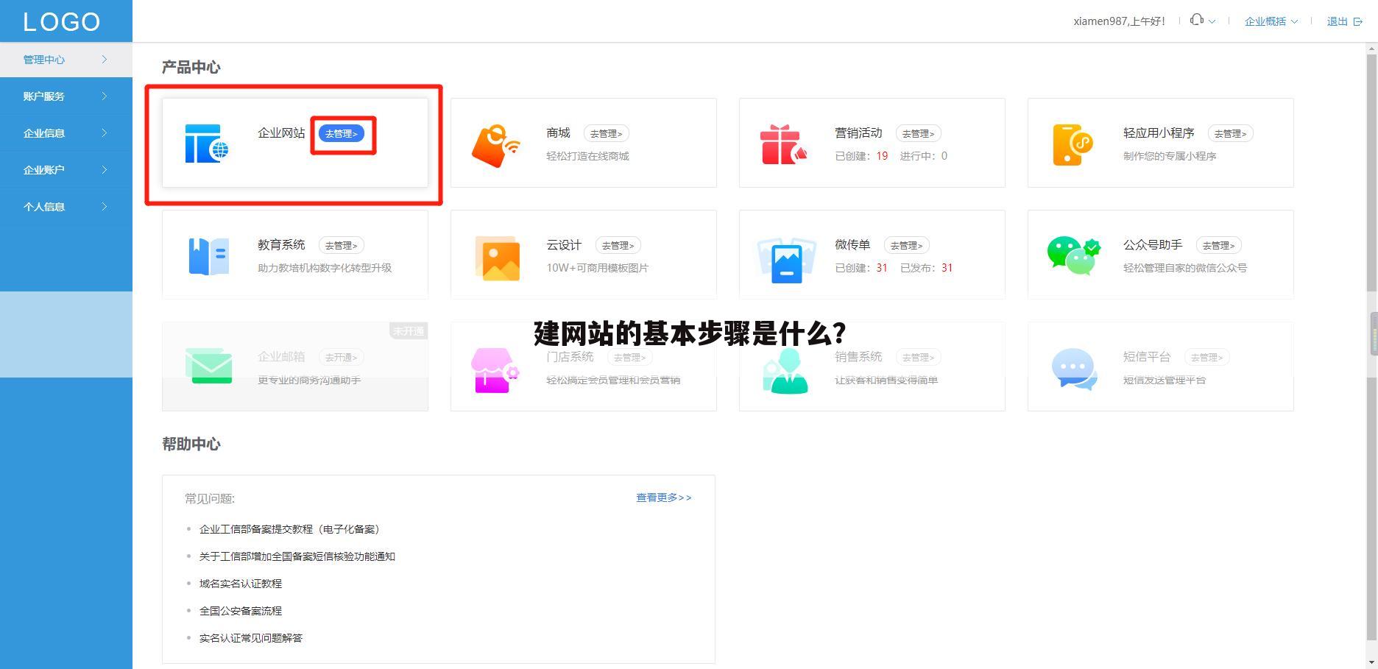Open 查看更多 in the help center

click(662, 498)
